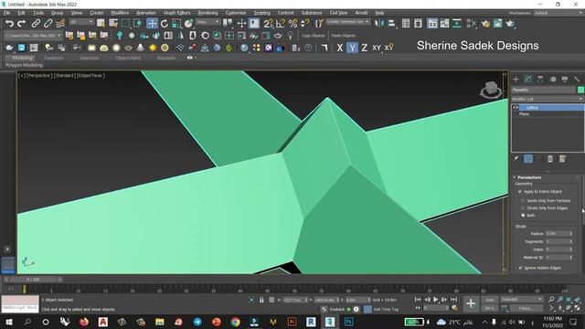
Task: Constrain transform to XY plane
Action: click(377, 48)
